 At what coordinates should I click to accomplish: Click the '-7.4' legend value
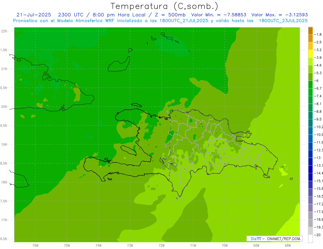coord(318,96)
